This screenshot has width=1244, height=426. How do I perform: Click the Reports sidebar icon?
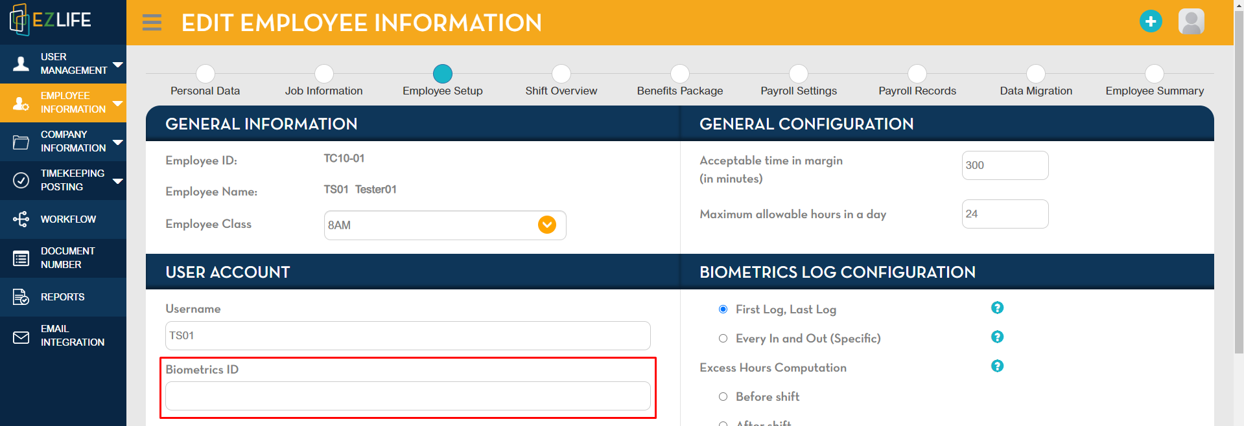coord(21,297)
